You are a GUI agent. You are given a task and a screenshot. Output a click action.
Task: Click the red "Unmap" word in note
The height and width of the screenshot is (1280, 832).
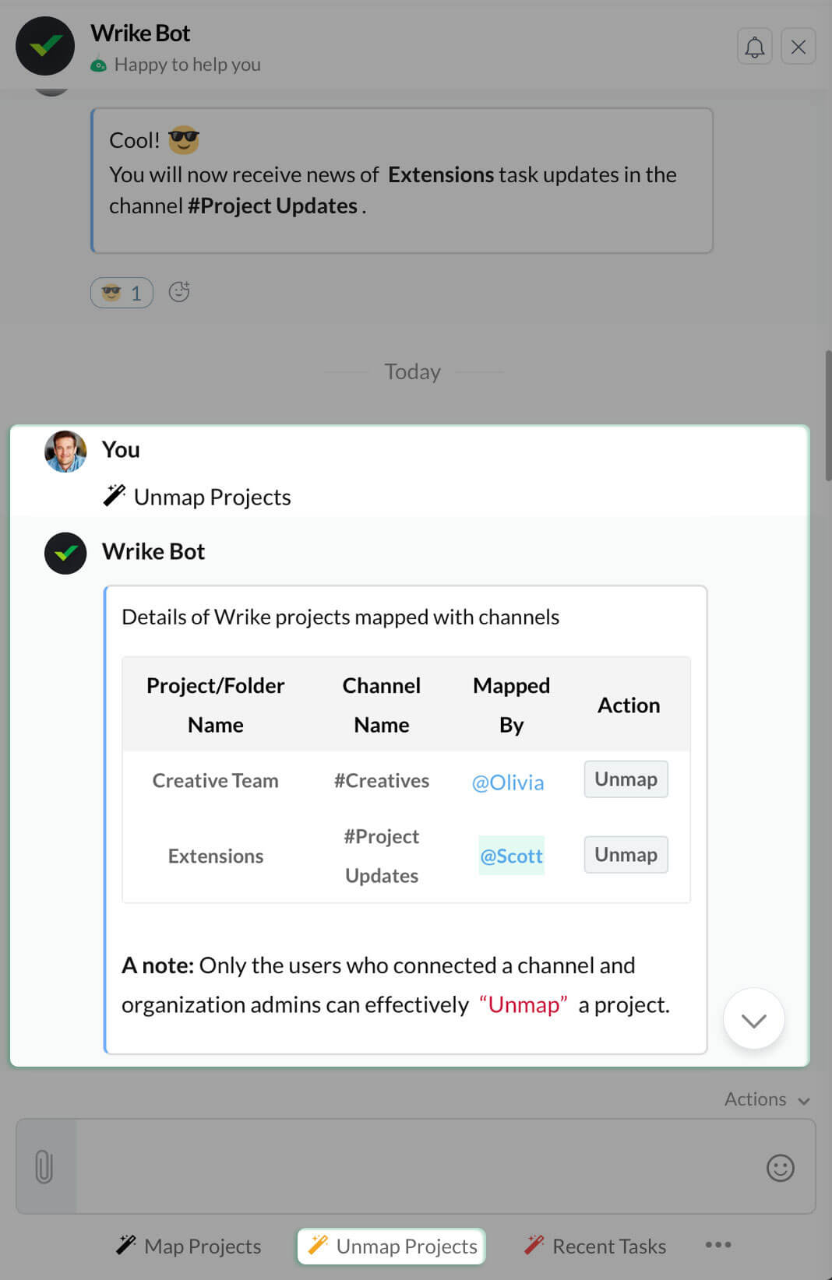click(524, 1004)
